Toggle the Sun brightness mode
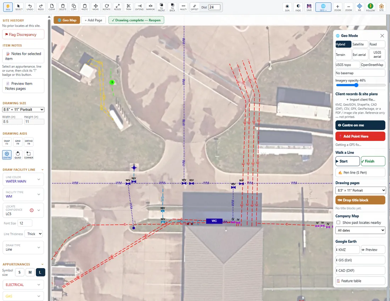This screenshot has width=390, height=301. [287, 7]
